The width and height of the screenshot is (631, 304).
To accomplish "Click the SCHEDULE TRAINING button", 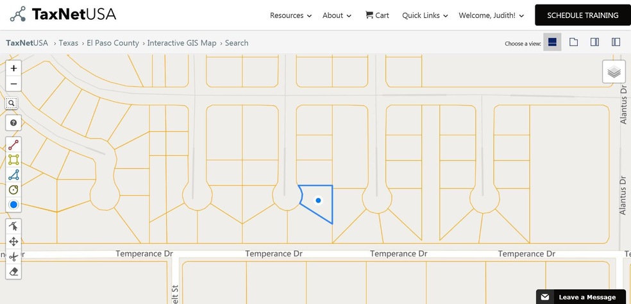I will pos(582,15).
